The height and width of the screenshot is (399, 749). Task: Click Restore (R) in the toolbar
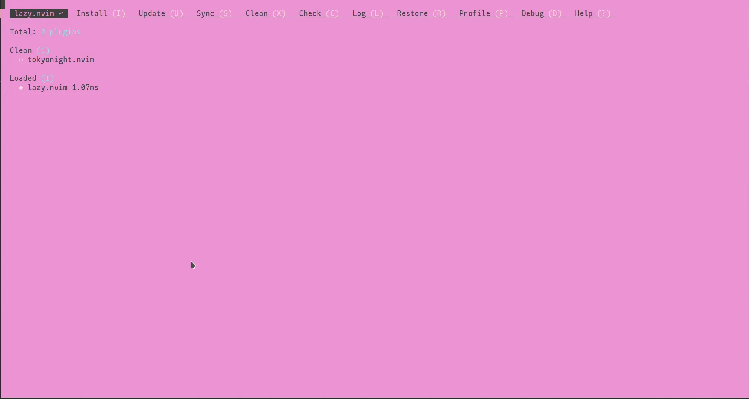[x=421, y=14]
